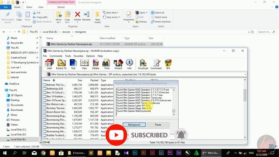
Task: Click New folder in Explorer ribbon
Action: pyautogui.click(x=98, y=17)
